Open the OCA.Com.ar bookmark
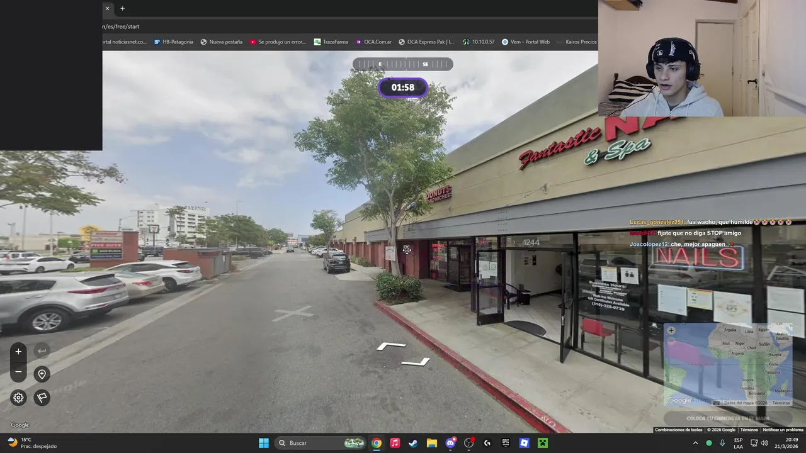The height and width of the screenshot is (453, 806). [373, 42]
